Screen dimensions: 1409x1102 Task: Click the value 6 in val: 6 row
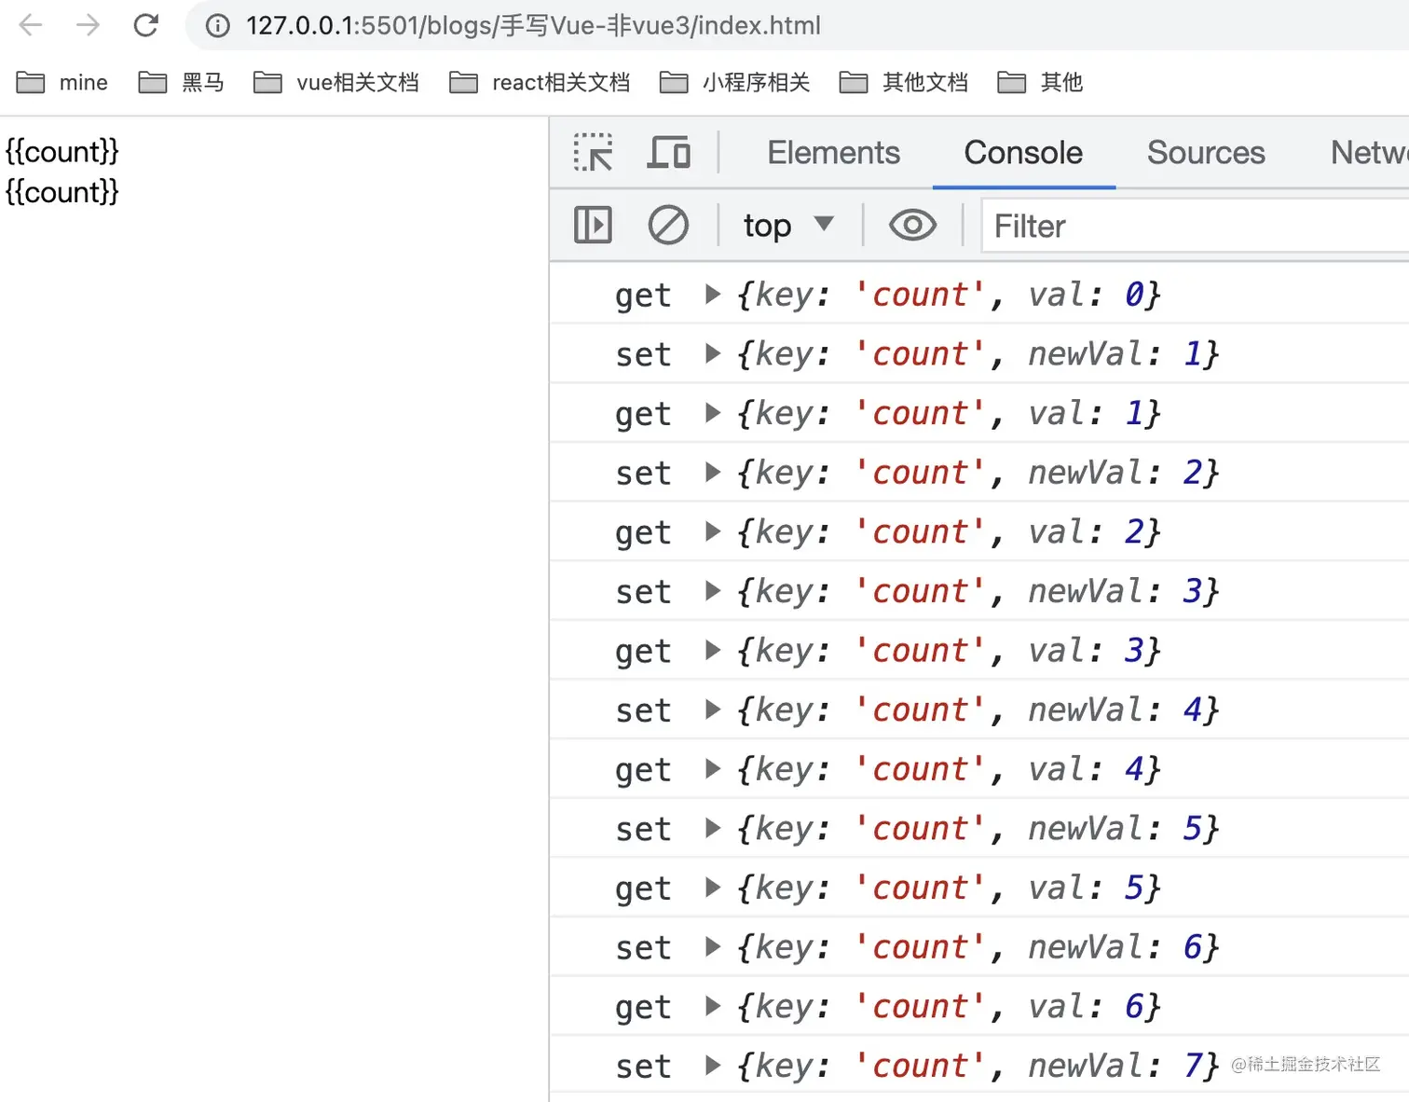pos(1134,1007)
